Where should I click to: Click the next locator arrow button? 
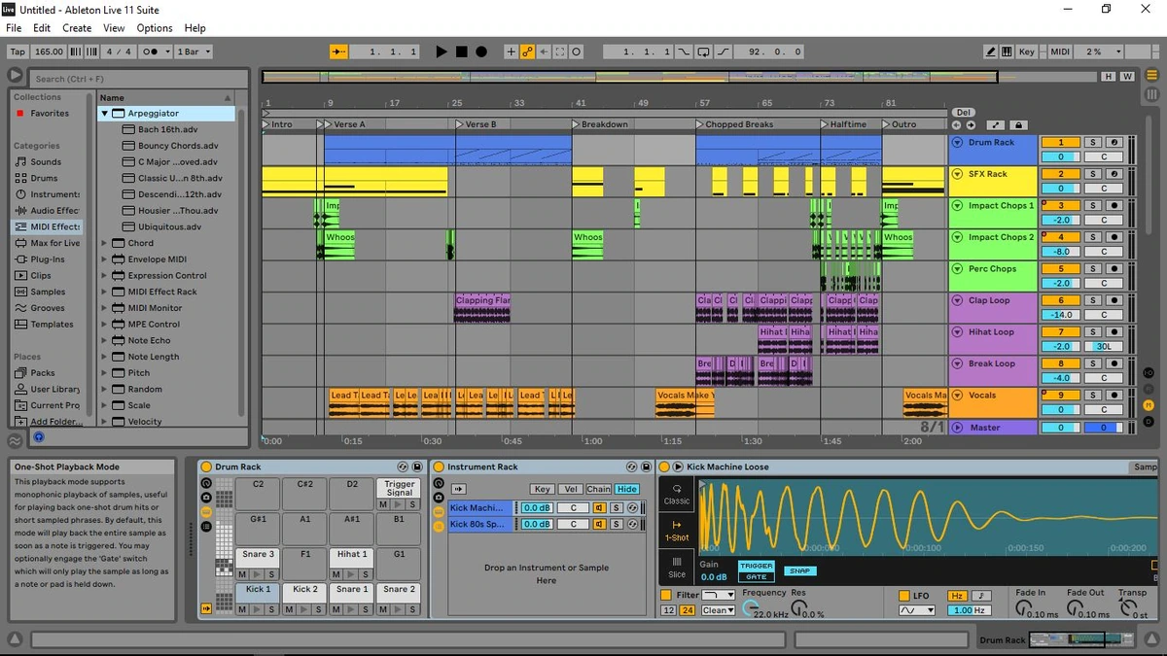(x=970, y=124)
